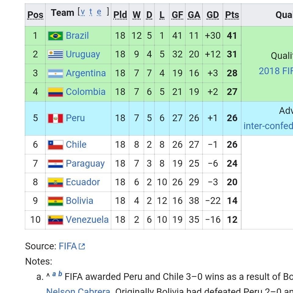The image size is (293, 293).
Task: Open the Paraguay team link
Action: click(85, 164)
